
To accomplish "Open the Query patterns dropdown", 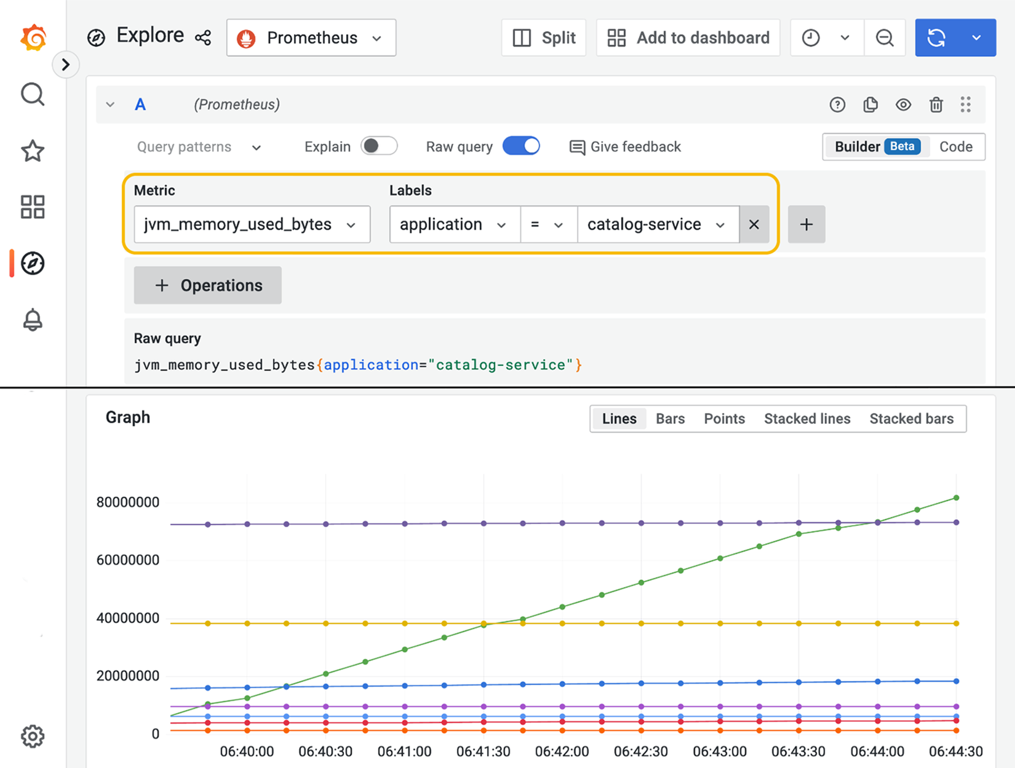I will 199,147.
